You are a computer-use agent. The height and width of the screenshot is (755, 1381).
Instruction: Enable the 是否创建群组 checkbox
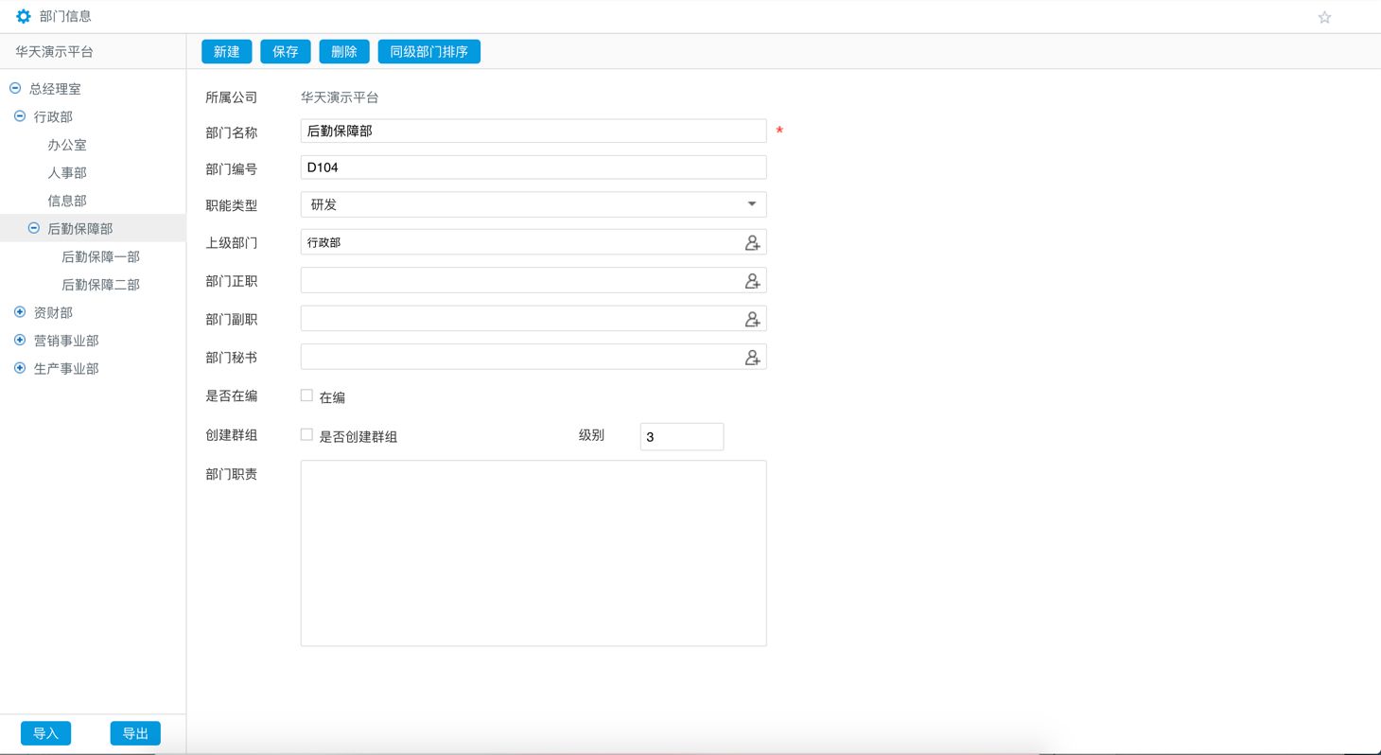click(x=306, y=435)
